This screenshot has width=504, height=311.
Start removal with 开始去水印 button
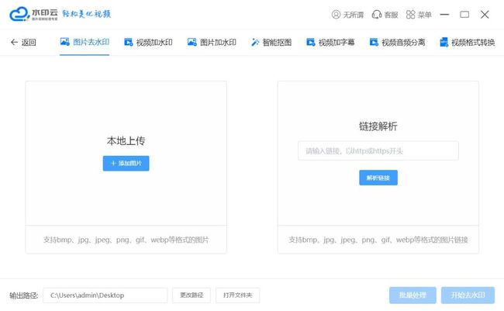[x=467, y=295]
